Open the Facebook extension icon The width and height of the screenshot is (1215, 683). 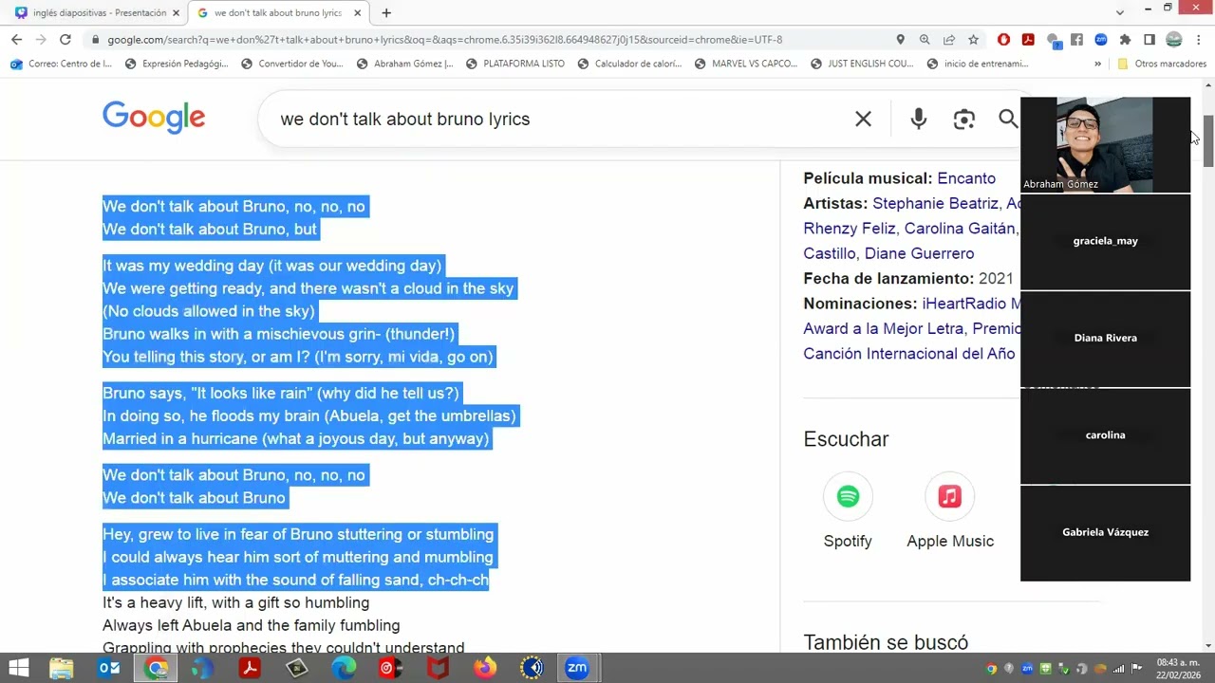(x=1076, y=39)
